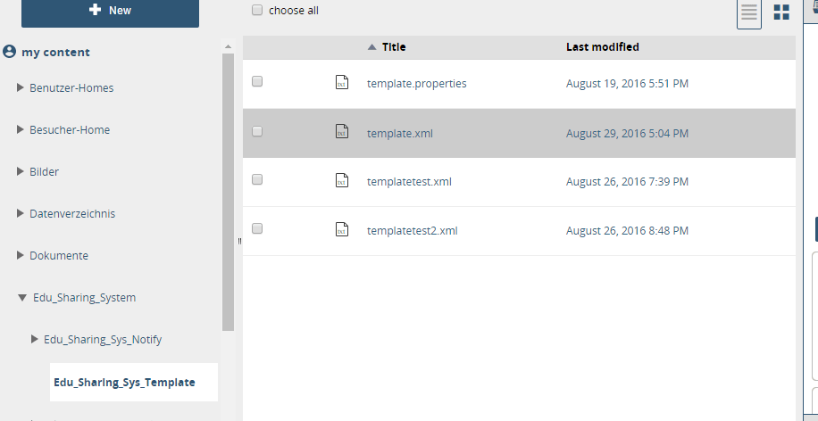818x421 pixels.
Task: Click the panel splitter handle
Action: 238,241
